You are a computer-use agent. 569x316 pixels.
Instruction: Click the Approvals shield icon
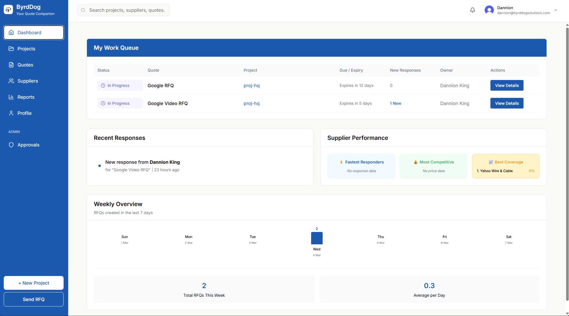point(11,145)
